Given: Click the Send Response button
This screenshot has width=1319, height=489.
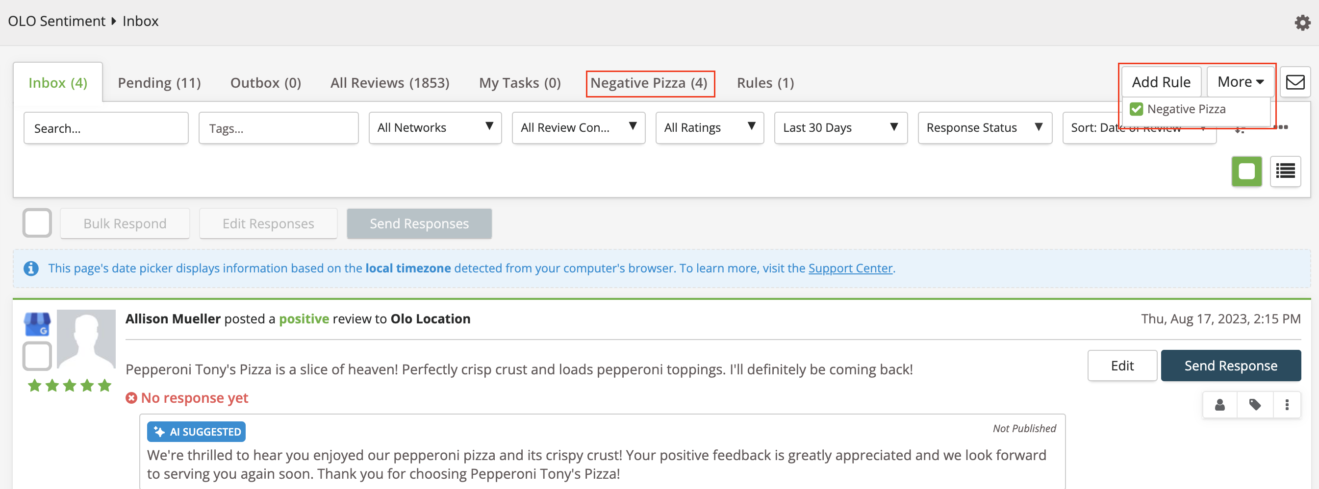Looking at the screenshot, I should (x=1230, y=366).
